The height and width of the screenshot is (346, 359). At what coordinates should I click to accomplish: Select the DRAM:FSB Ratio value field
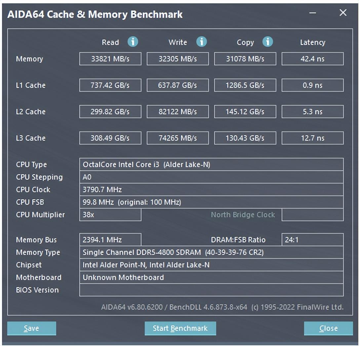click(312, 240)
